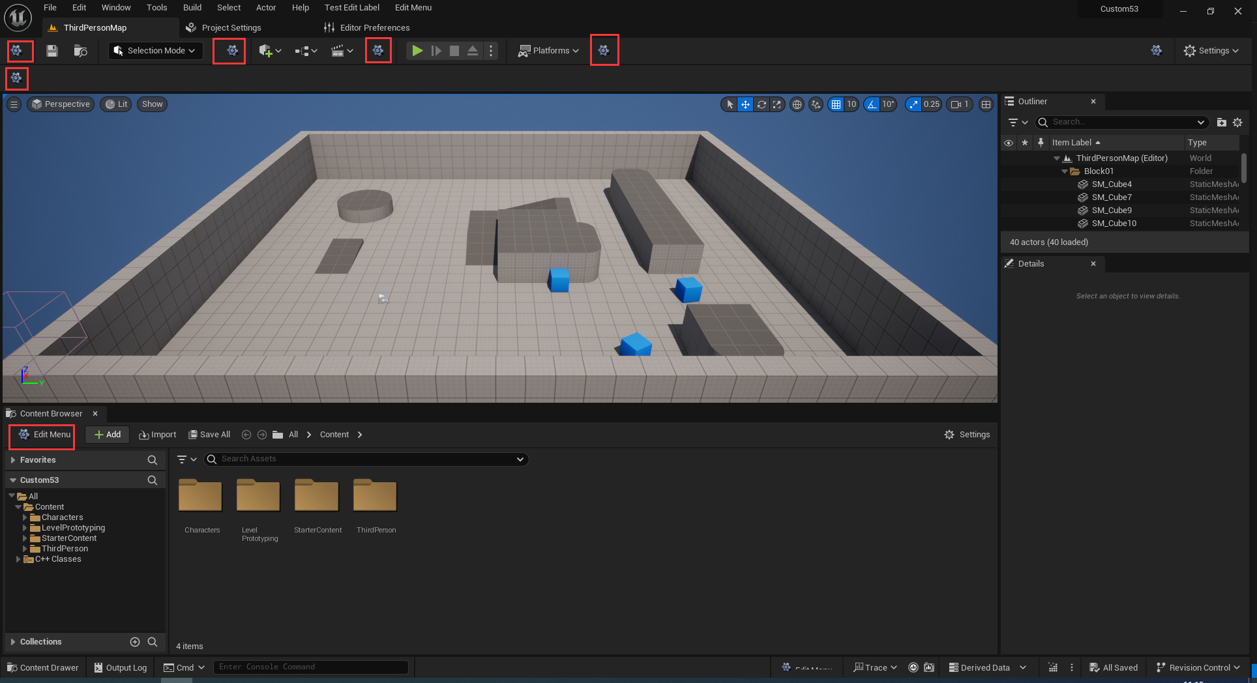Open the viewport layout grid icon
This screenshot has height=683, width=1257.
click(986, 104)
